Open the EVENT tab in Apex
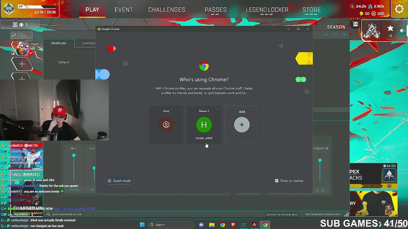The image size is (408, 229). pos(124,10)
